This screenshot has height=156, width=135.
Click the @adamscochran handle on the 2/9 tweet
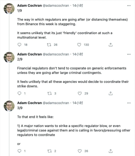tap(56, 54)
